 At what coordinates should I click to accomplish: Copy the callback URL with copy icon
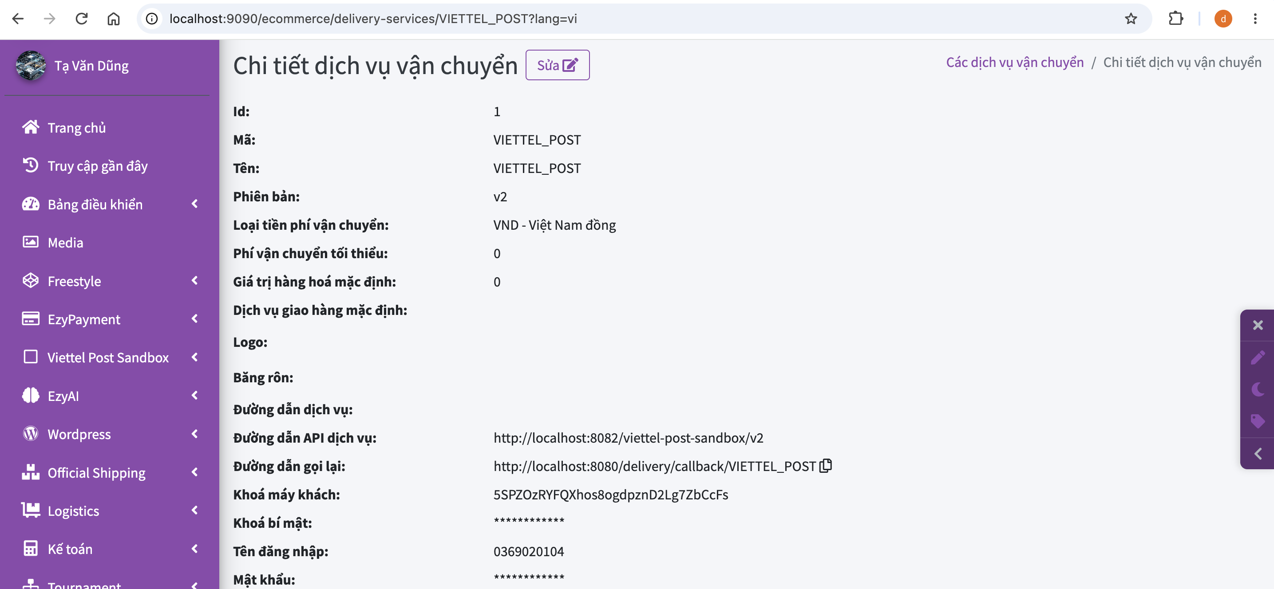(x=825, y=466)
